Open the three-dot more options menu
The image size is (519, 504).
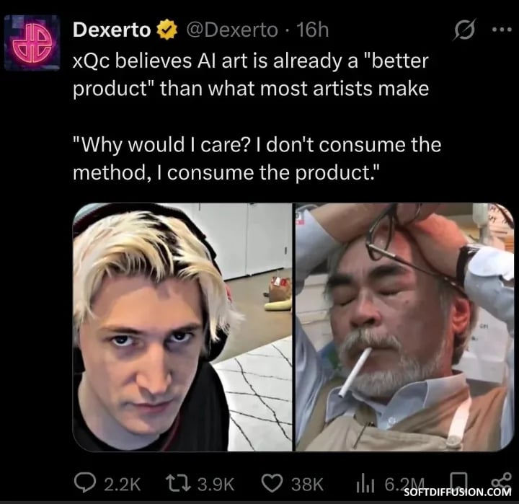point(502,30)
